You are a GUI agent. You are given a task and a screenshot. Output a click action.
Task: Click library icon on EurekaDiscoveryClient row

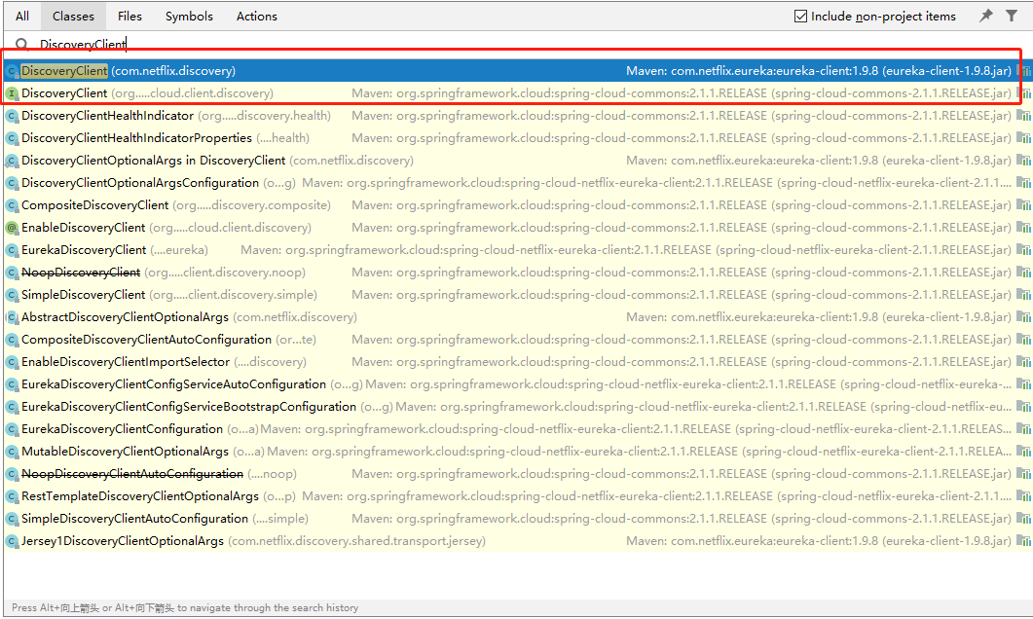1023,250
